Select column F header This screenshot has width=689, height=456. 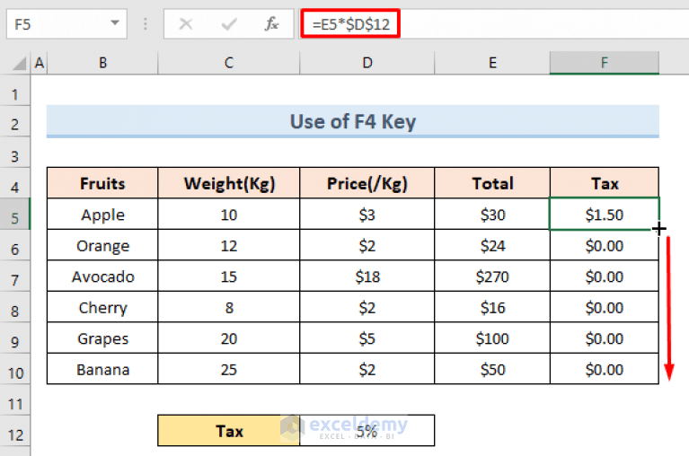coord(605,63)
